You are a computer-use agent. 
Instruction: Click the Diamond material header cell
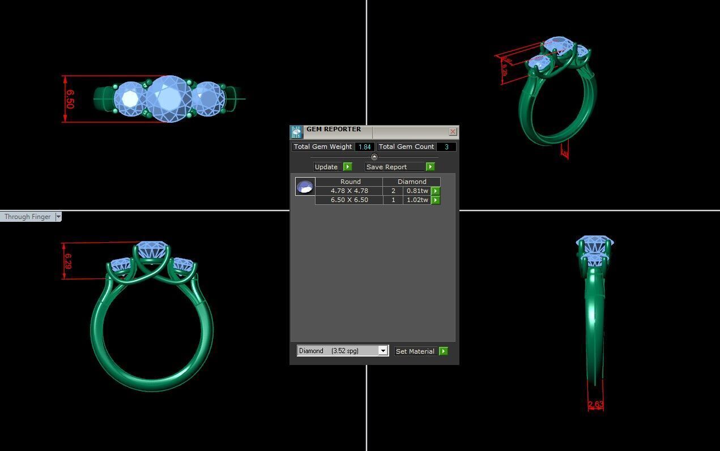point(412,182)
